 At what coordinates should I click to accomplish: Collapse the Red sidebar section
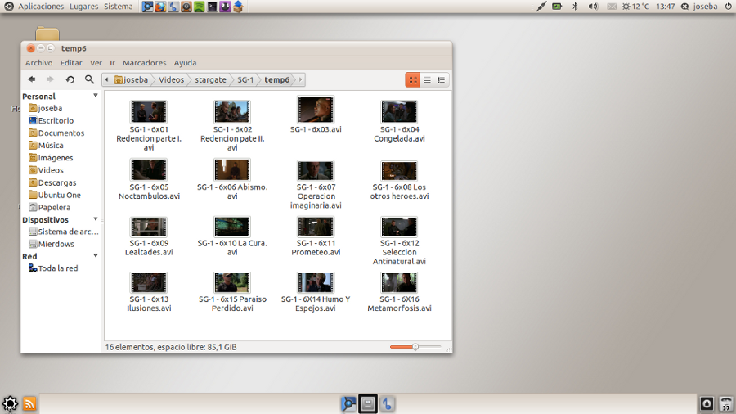[96, 256]
